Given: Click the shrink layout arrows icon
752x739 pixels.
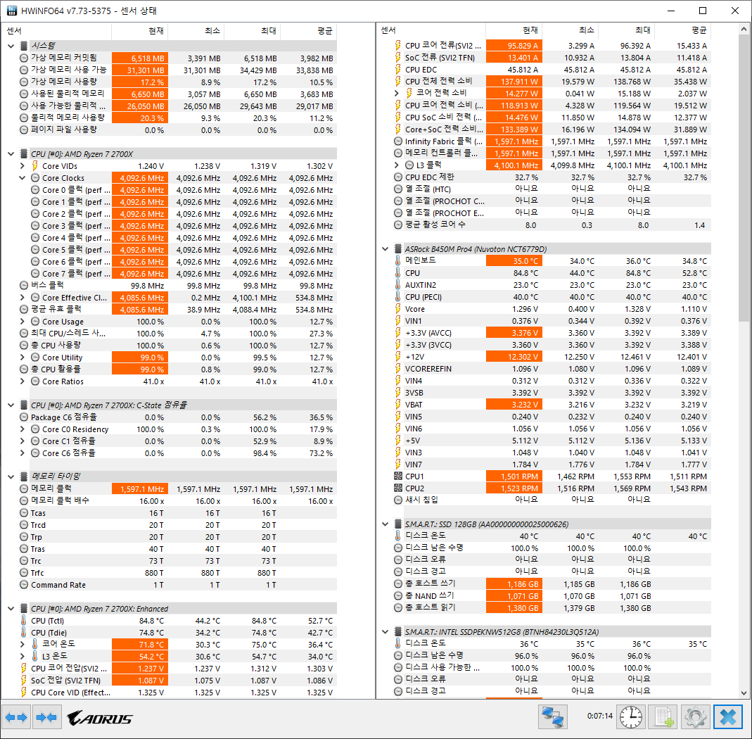Looking at the screenshot, I should [x=47, y=717].
